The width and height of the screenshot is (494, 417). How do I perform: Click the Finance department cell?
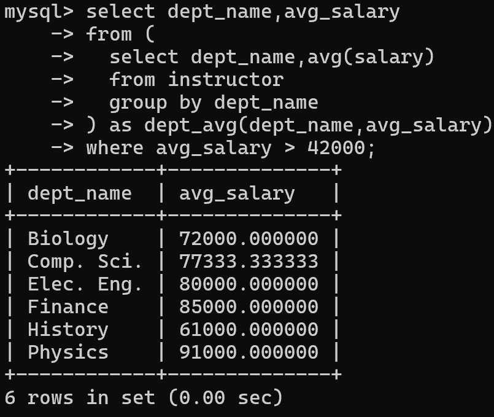(68, 307)
